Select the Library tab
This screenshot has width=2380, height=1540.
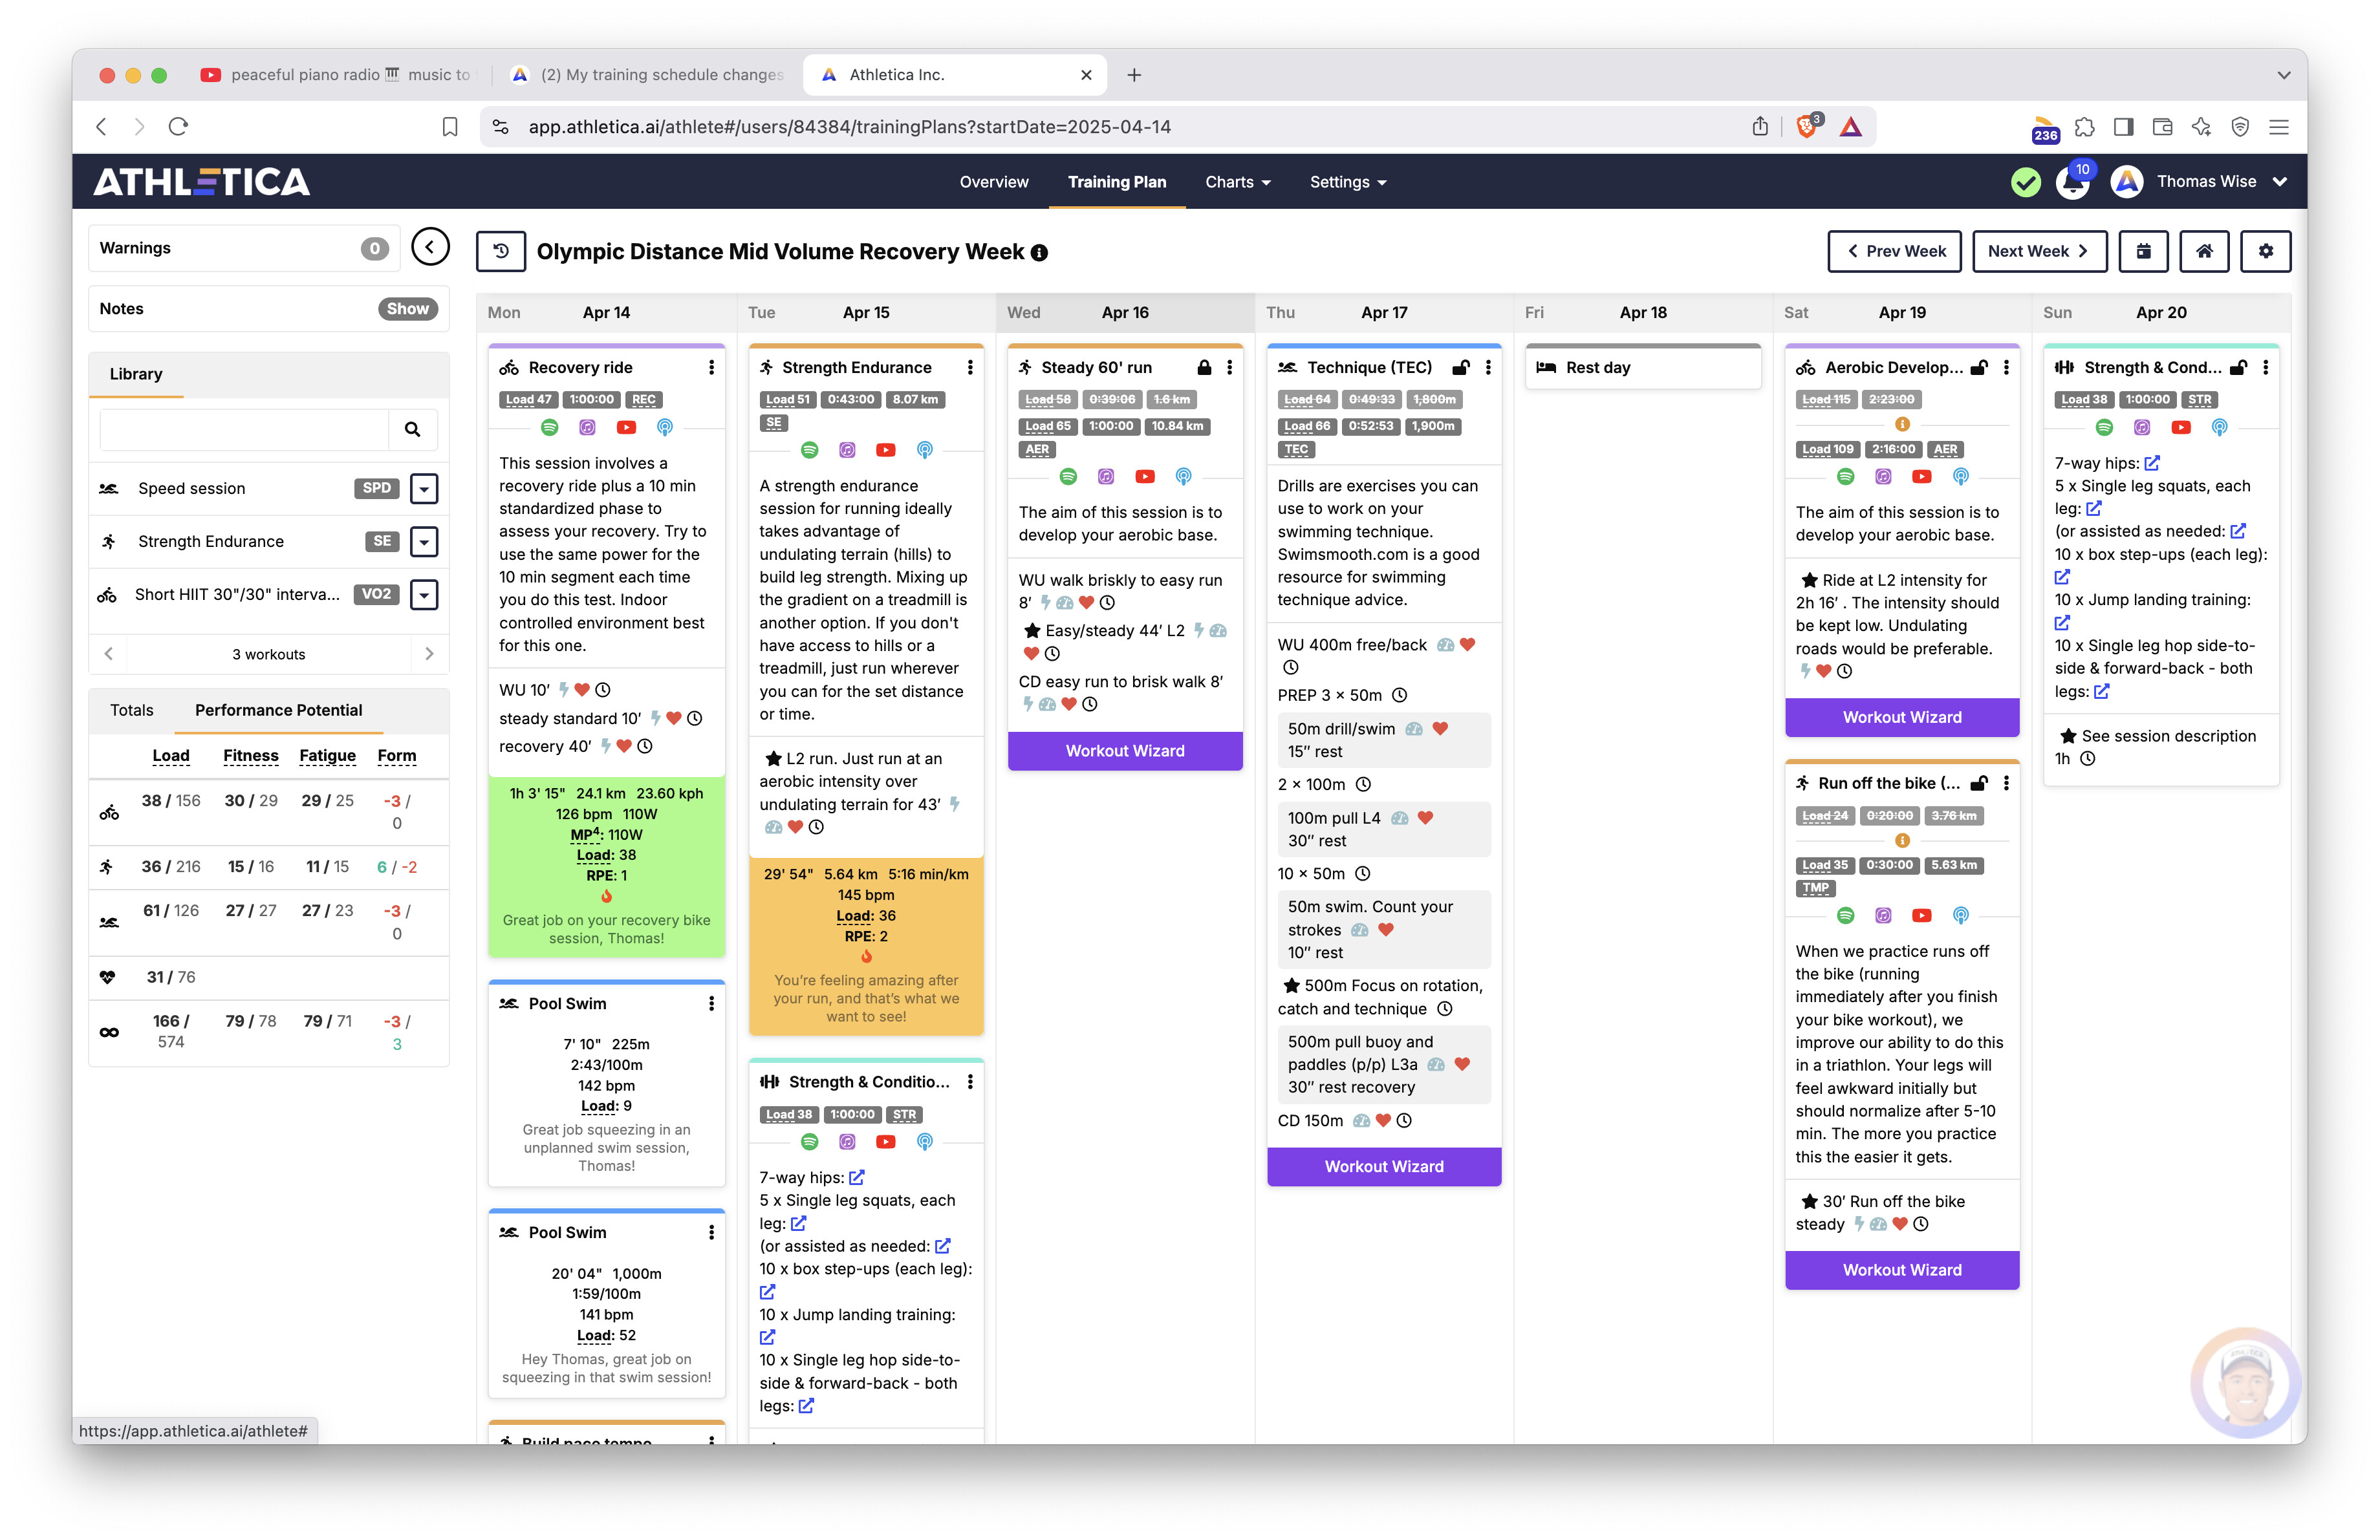136,374
